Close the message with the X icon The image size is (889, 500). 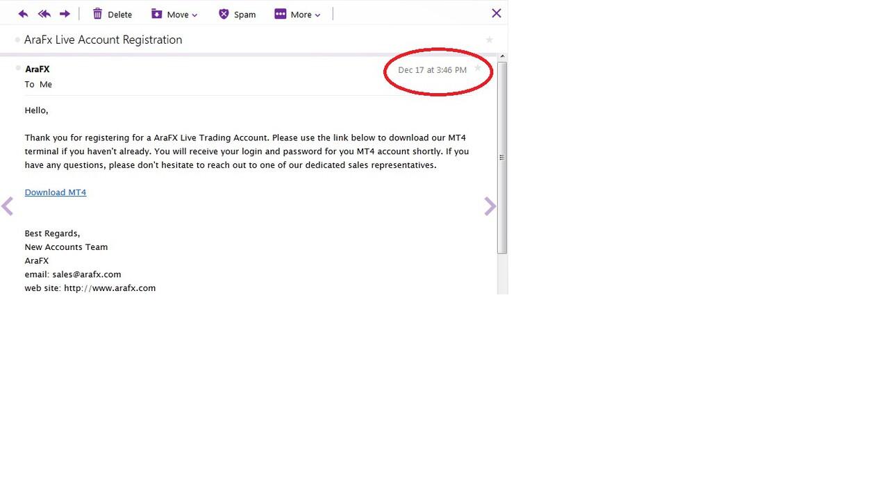496,13
